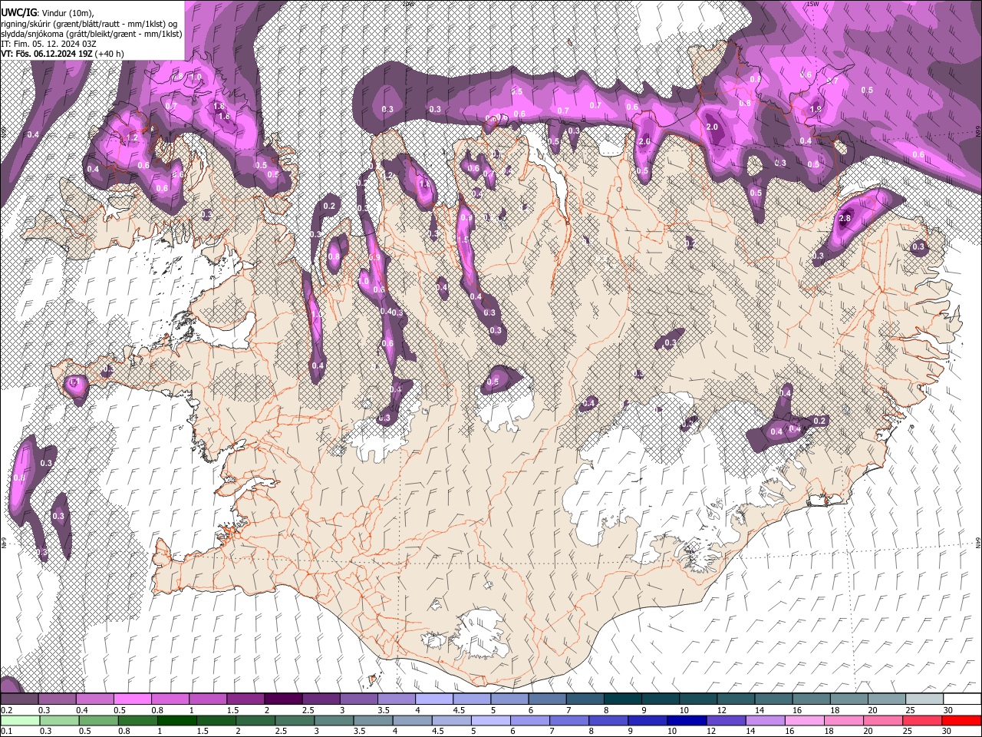This screenshot has width=982, height=737.
Task: Click the 1.9 precipitation value on the map
Action: pyautogui.click(x=816, y=109)
